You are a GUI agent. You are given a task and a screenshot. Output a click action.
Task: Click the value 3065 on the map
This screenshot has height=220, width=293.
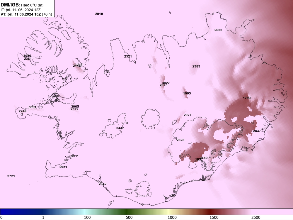pos(75,107)
